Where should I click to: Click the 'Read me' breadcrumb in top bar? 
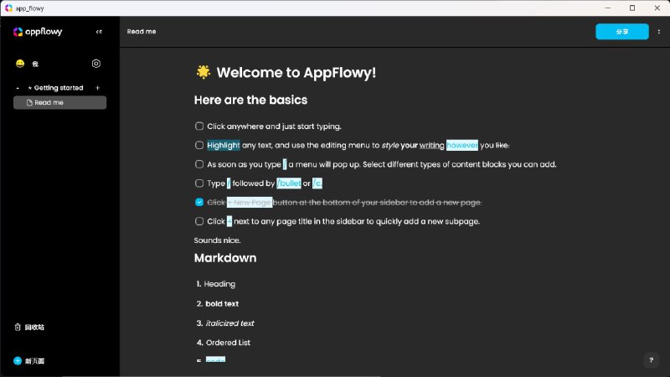coord(142,32)
